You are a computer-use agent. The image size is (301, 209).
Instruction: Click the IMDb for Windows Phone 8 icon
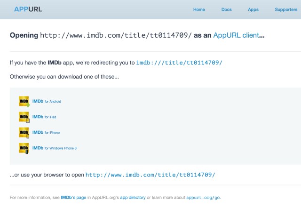24,148
